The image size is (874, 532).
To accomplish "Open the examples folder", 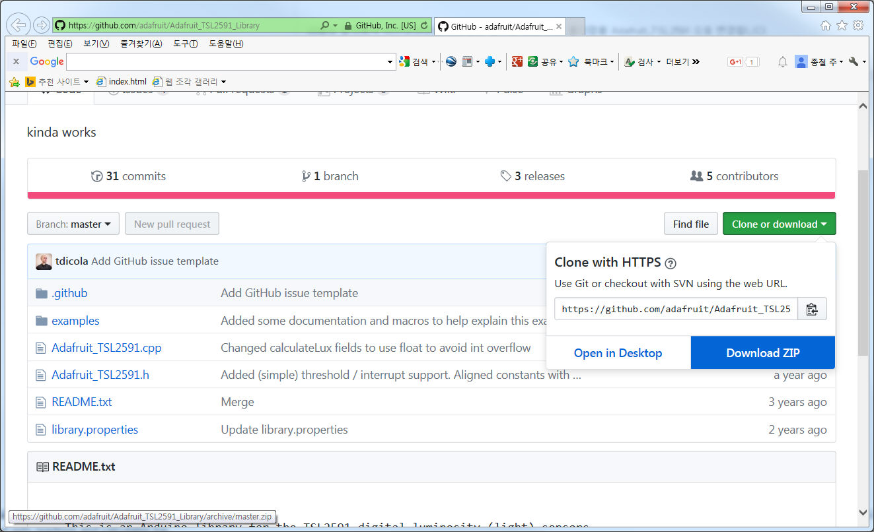I will (75, 321).
